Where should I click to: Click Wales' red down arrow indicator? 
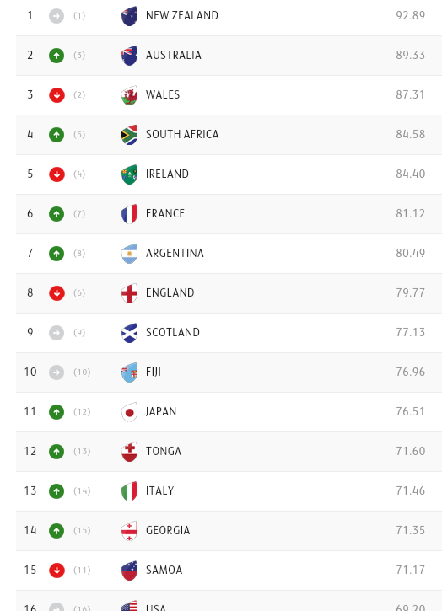coord(57,95)
